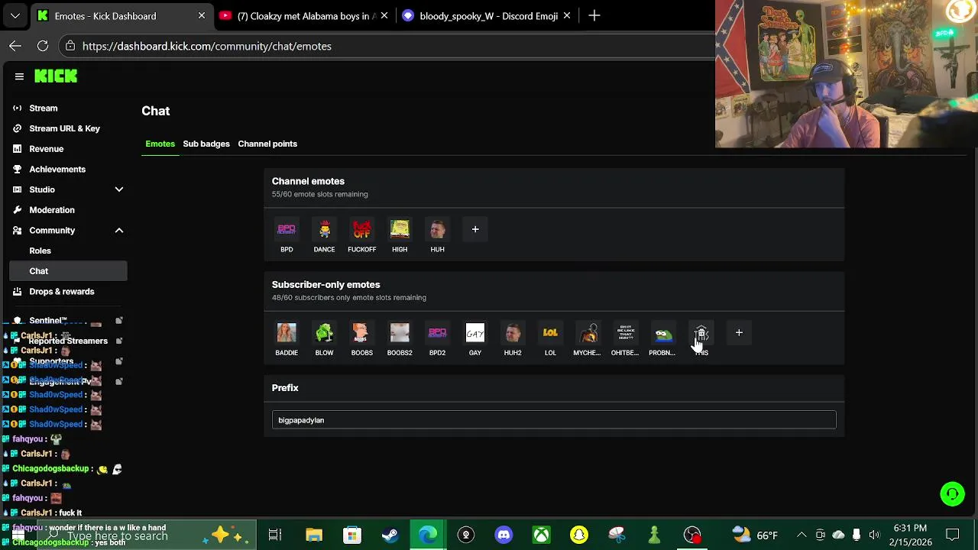Screen dimensions: 978x550
Task: Show hidden system tray icons
Action: pyautogui.click(x=802, y=535)
